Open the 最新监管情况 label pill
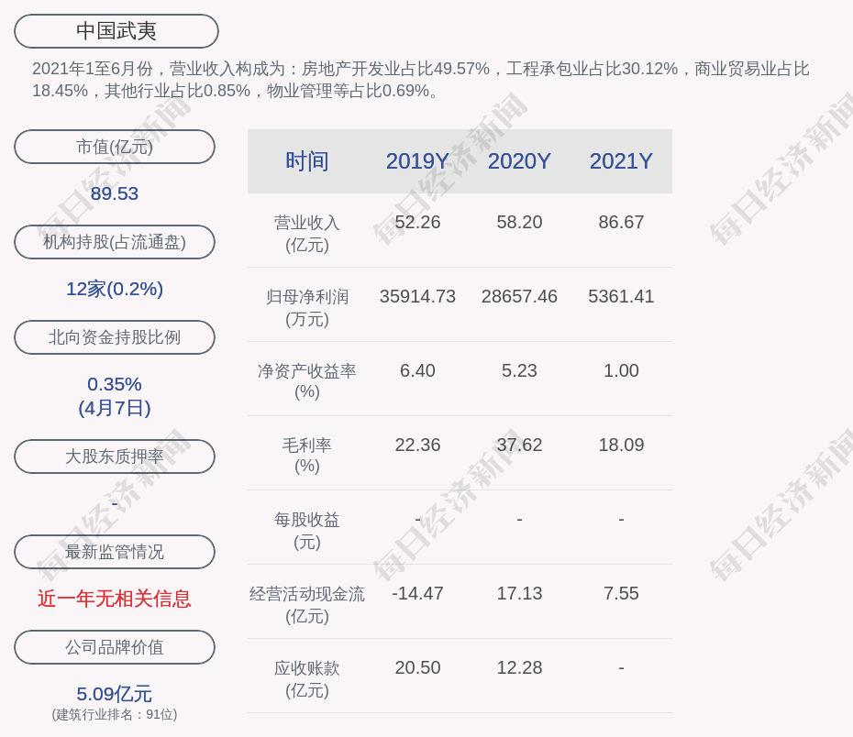The image size is (853, 737). click(x=115, y=552)
